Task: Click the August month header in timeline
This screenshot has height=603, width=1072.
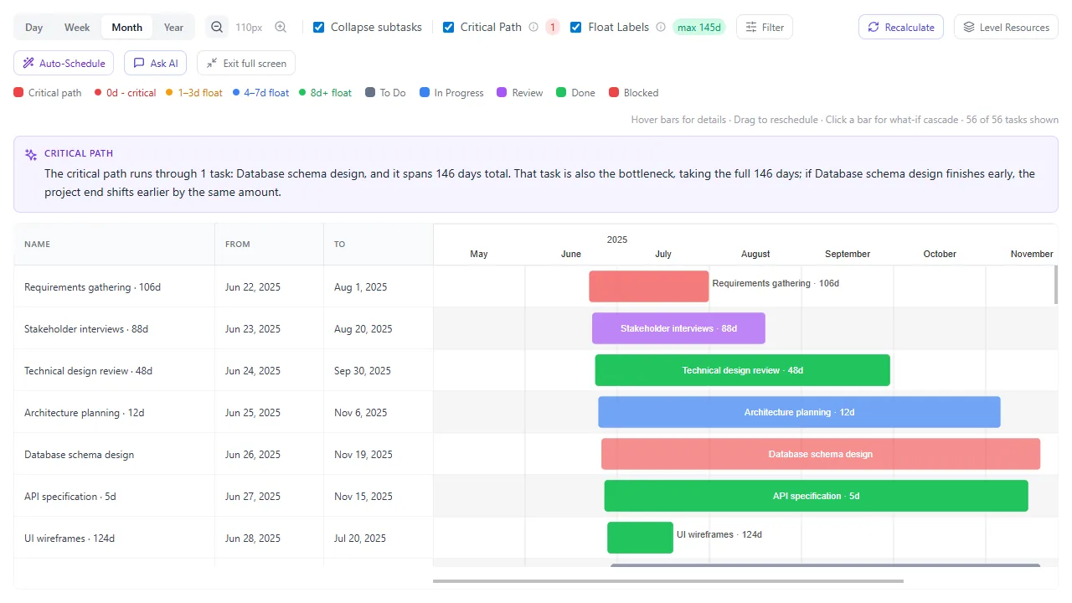Action: click(755, 254)
